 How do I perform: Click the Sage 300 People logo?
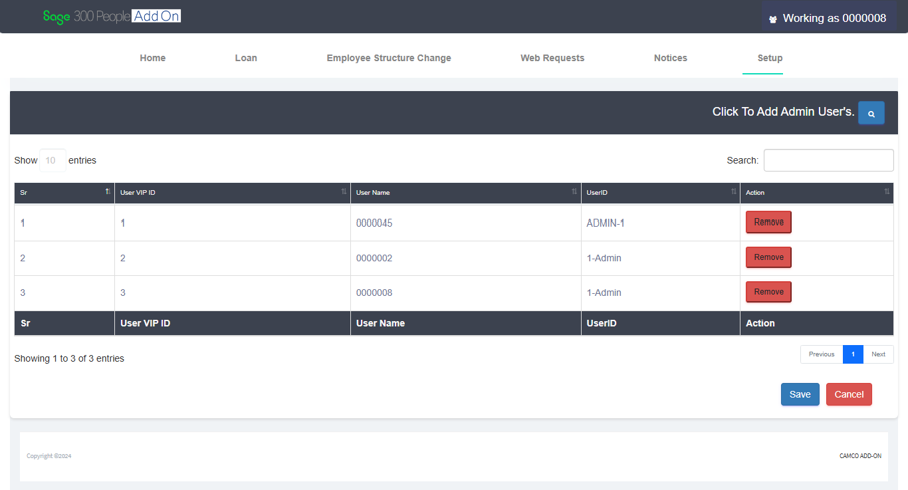pos(112,17)
